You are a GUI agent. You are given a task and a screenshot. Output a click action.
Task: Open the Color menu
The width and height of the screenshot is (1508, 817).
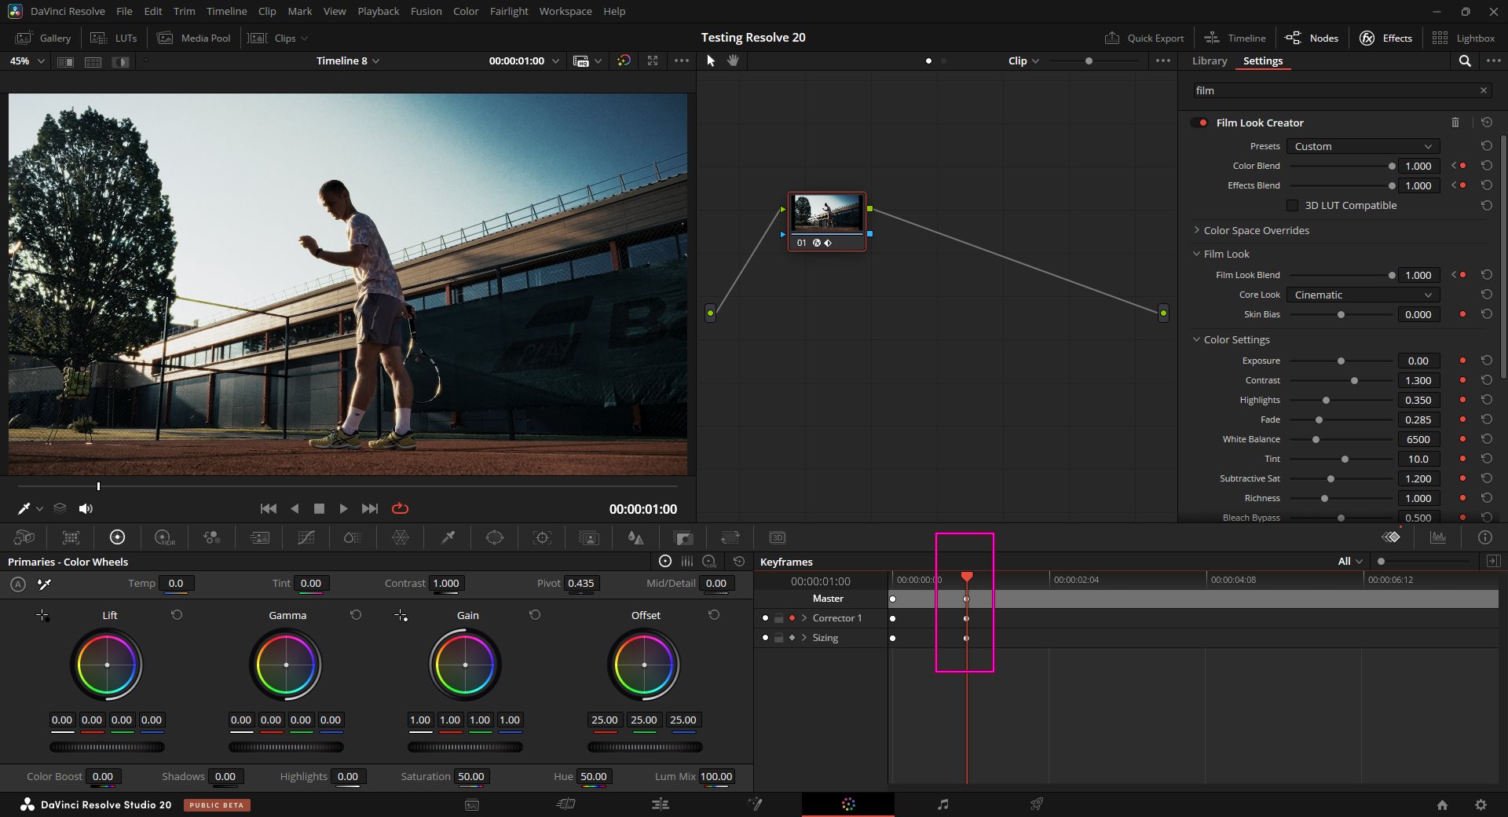(466, 11)
